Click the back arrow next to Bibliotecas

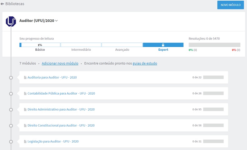[2, 4]
